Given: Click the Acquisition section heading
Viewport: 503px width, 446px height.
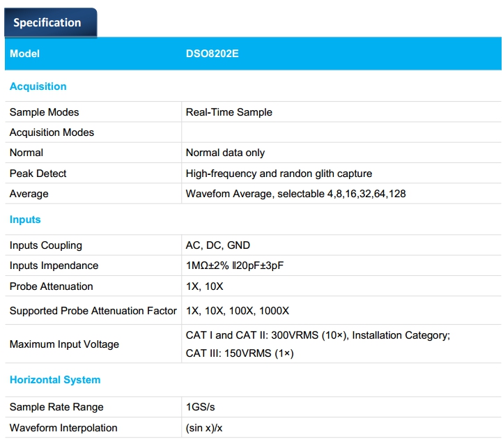Looking at the screenshot, I should (x=38, y=86).
